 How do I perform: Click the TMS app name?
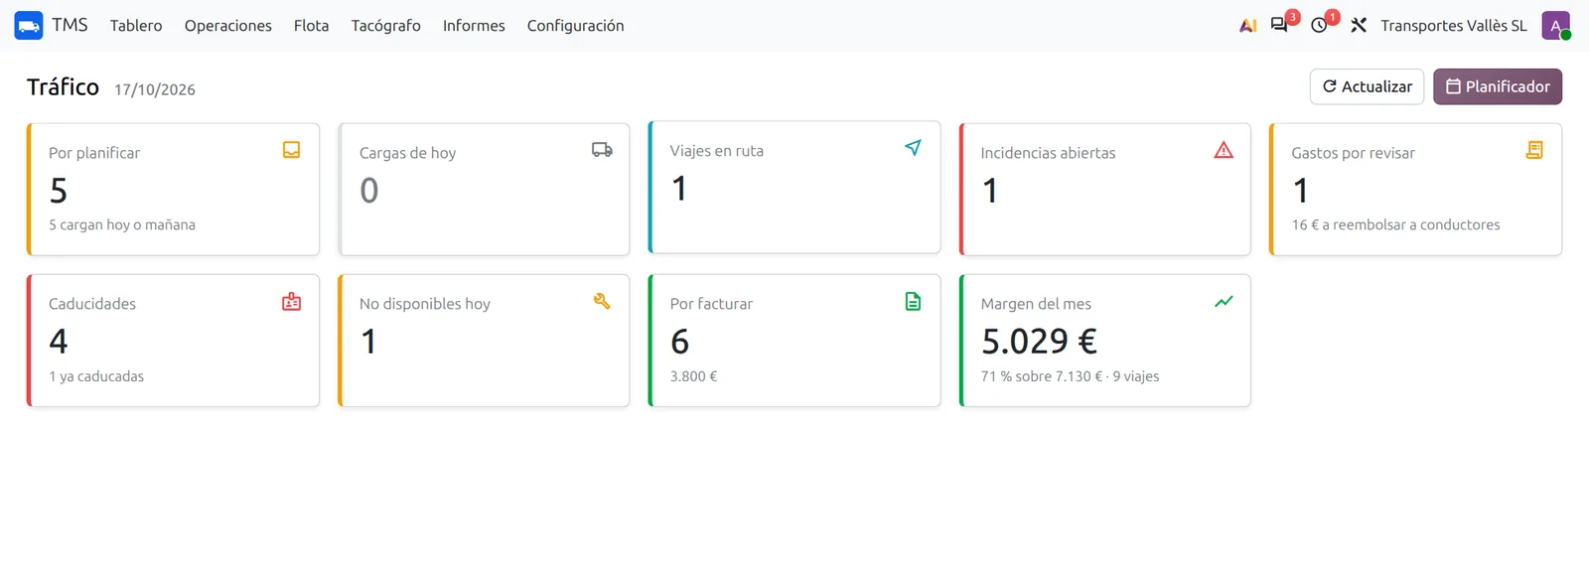[x=70, y=25]
